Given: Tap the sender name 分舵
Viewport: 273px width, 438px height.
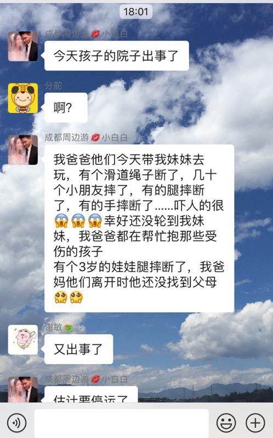Looking at the screenshot, I should pyautogui.click(x=53, y=86).
